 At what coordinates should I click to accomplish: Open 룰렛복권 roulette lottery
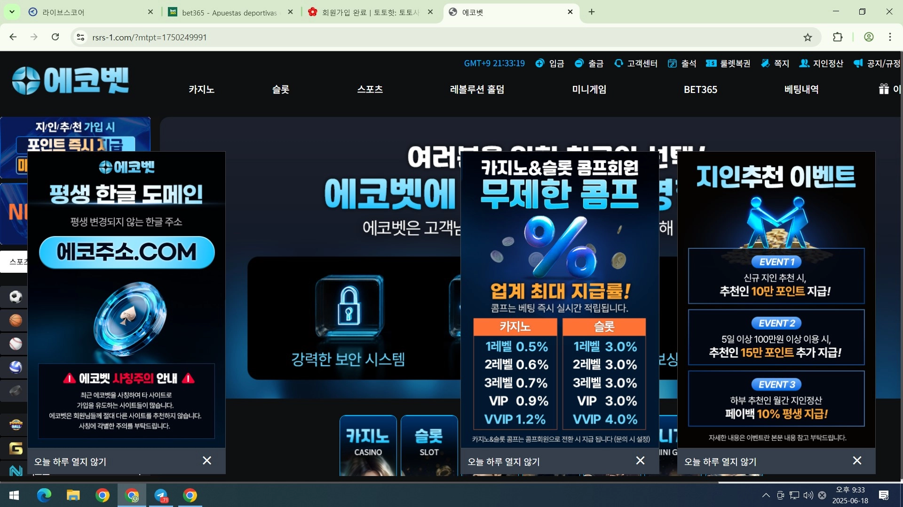pyautogui.click(x=728, y=63)
